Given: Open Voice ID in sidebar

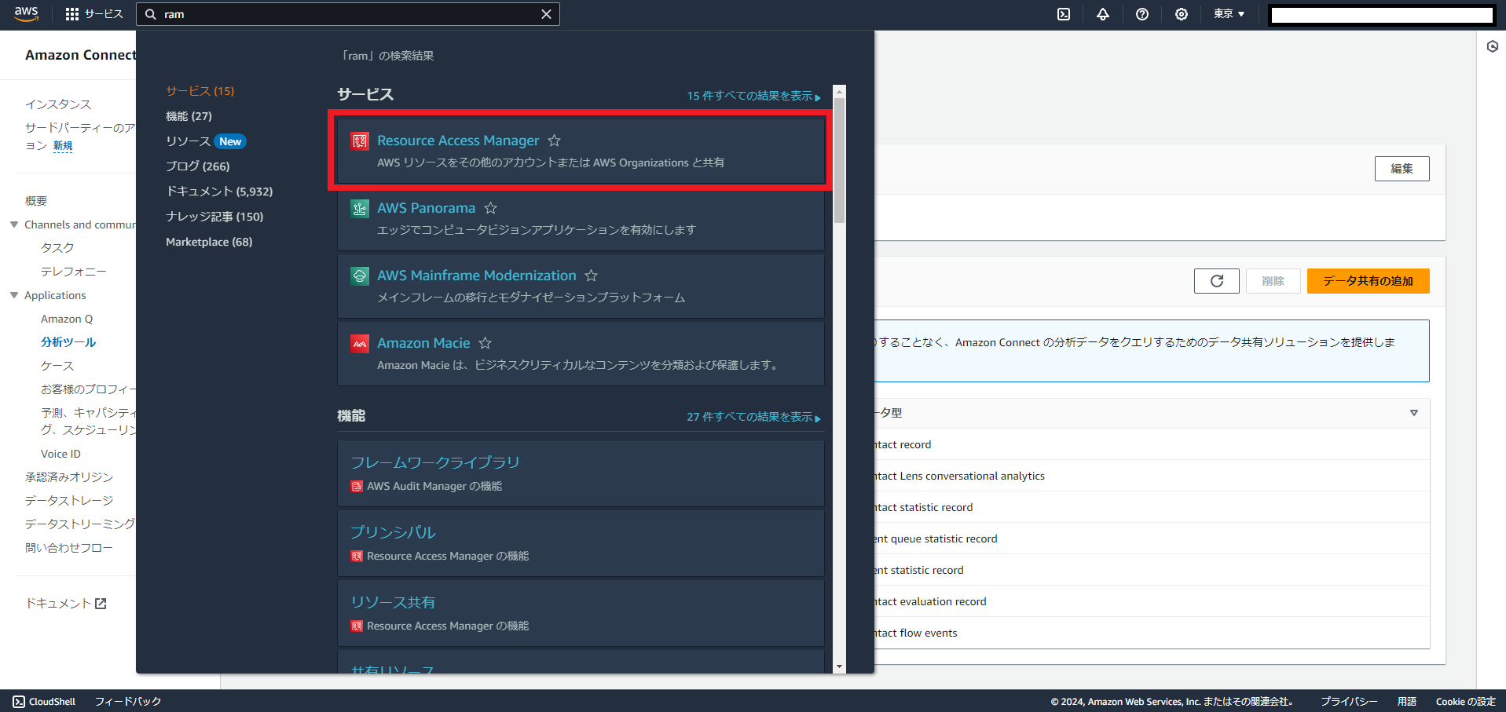Looking at the screenshot, I should (60, 454).
